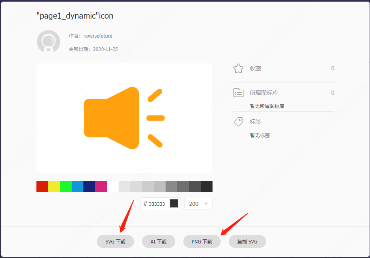370x258 pixels.
Task: Select the yellow color swatch
Action: [x=54, y=186]
